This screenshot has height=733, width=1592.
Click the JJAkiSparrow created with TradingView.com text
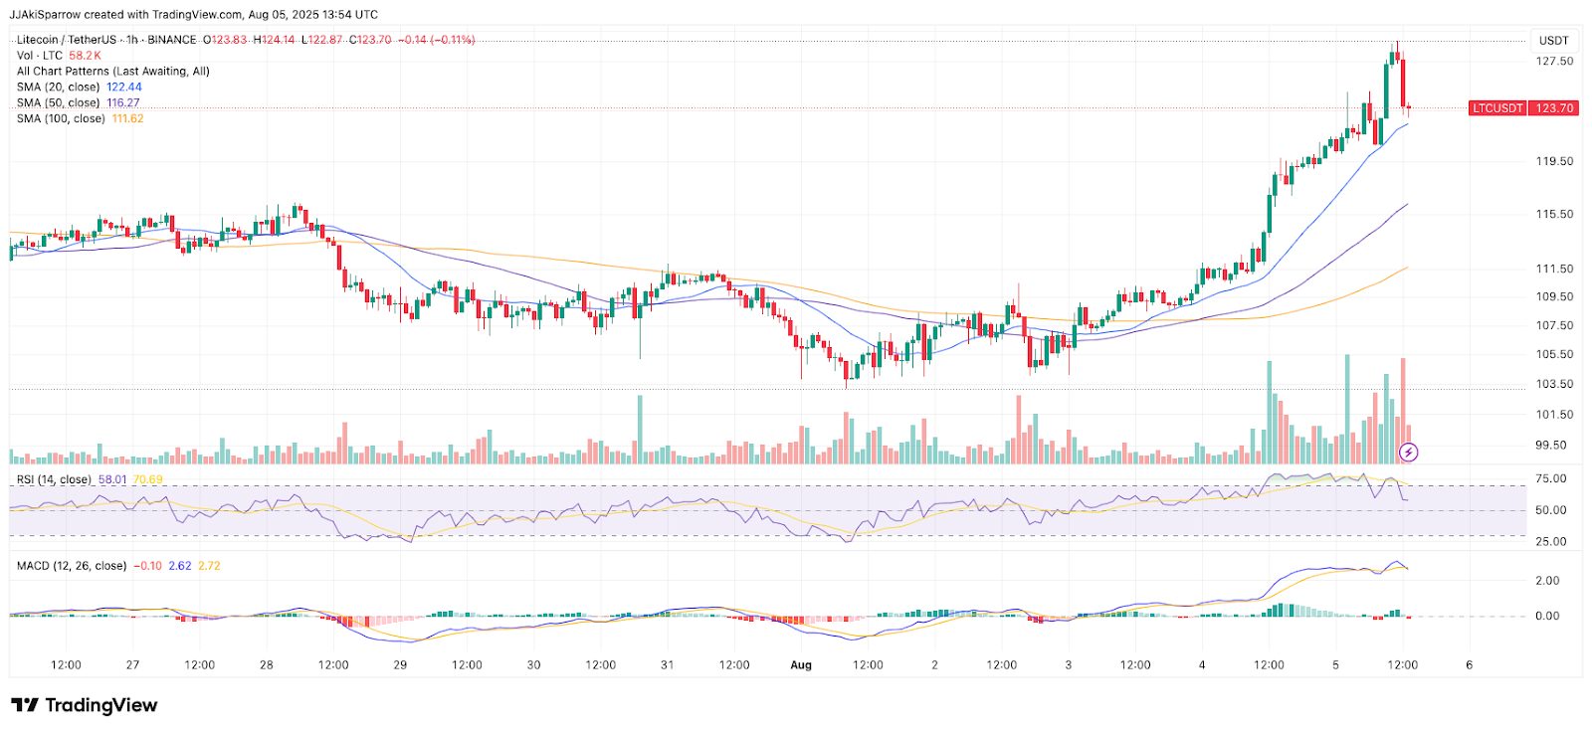coord(194,14)
